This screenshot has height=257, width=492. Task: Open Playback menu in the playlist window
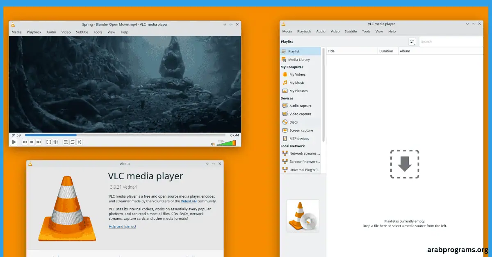(304, 31)
